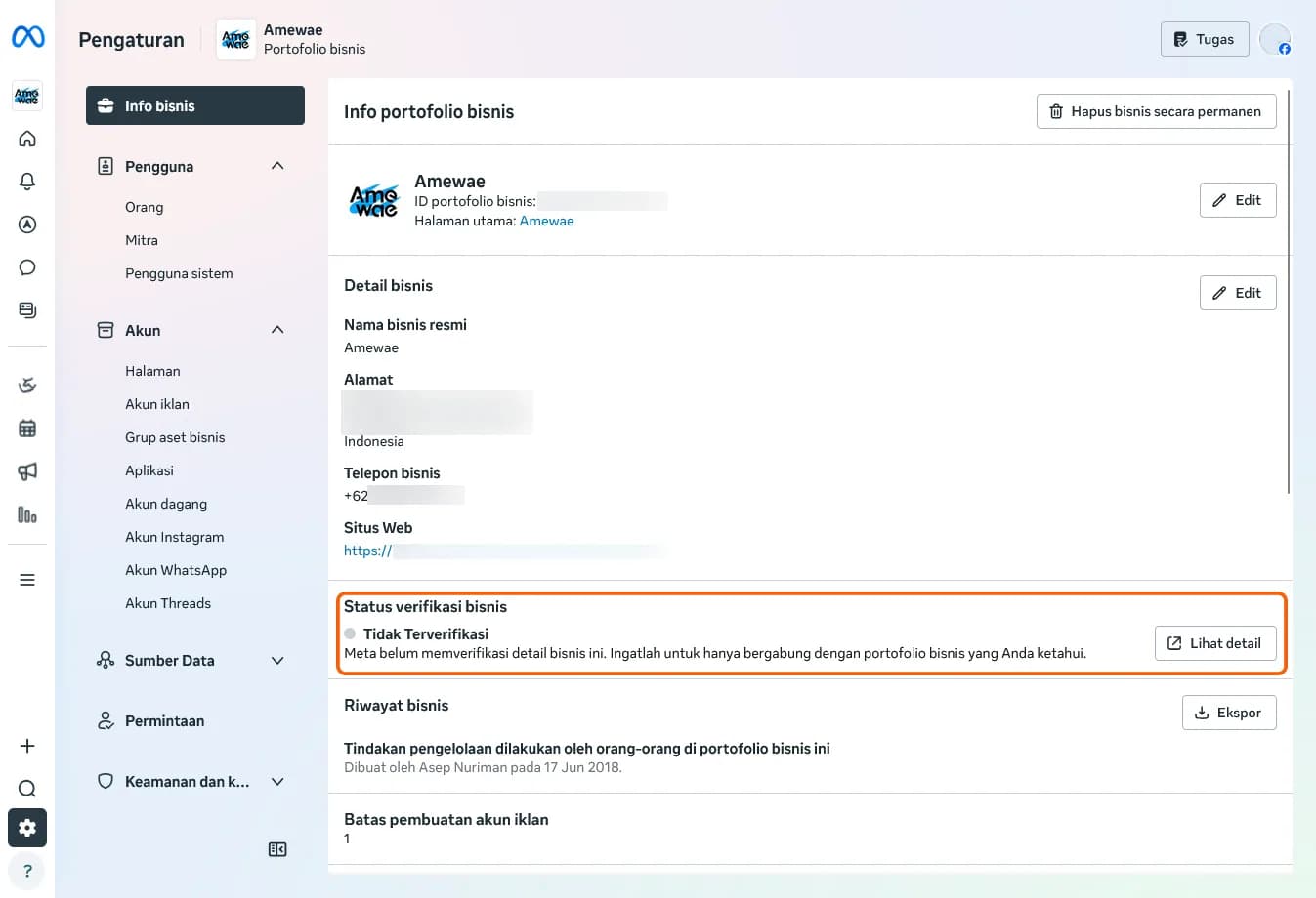Open Halaman under Akun
Screen dimensions: 1316x898
click(152, 371)
